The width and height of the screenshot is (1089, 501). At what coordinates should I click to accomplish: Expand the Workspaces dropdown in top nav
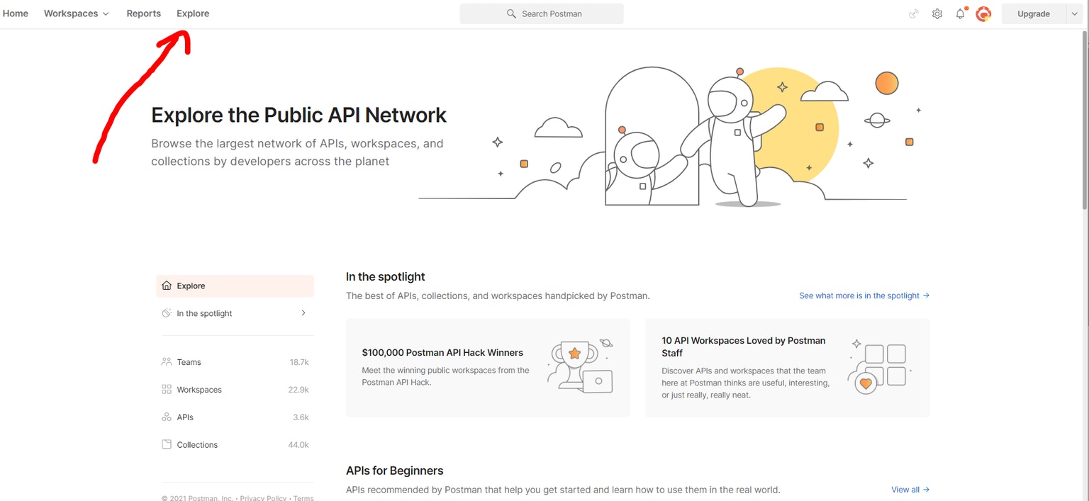[77, 13]
